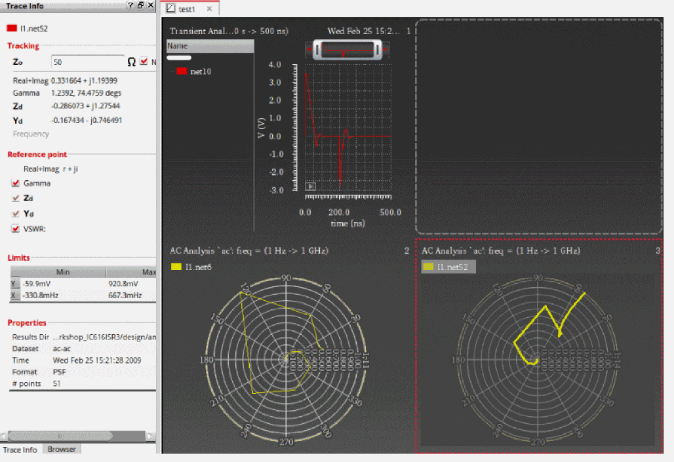Uncheck the Zd reference point checkbox
674x462 pixels.
pyautogui.click(x=16, y=199)
